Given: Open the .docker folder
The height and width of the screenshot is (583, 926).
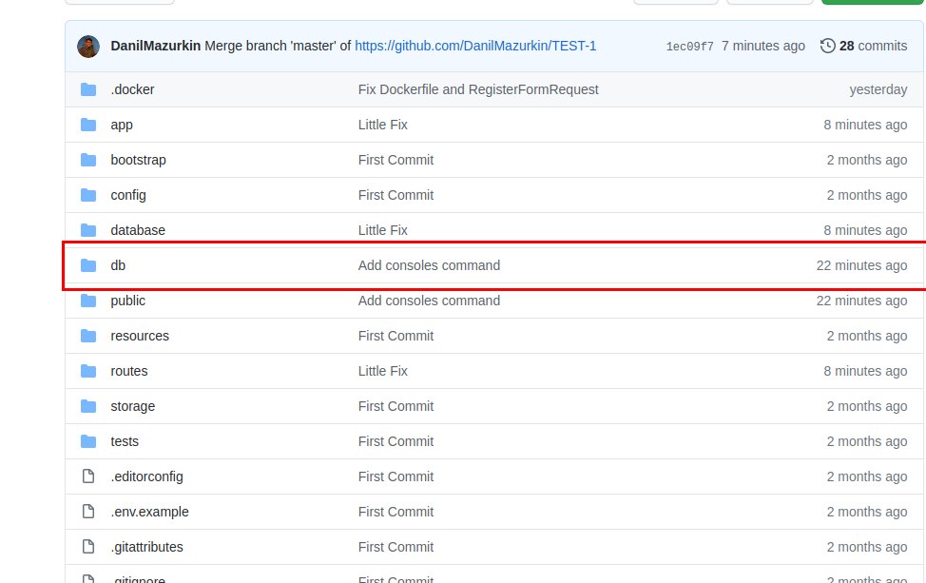Looking at the screenshot, I should point(132,89).
